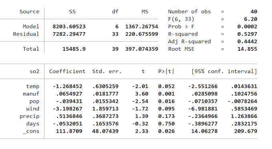
Task: Select the R-squared value 0.5297
Action: click(x=247, y=34)
